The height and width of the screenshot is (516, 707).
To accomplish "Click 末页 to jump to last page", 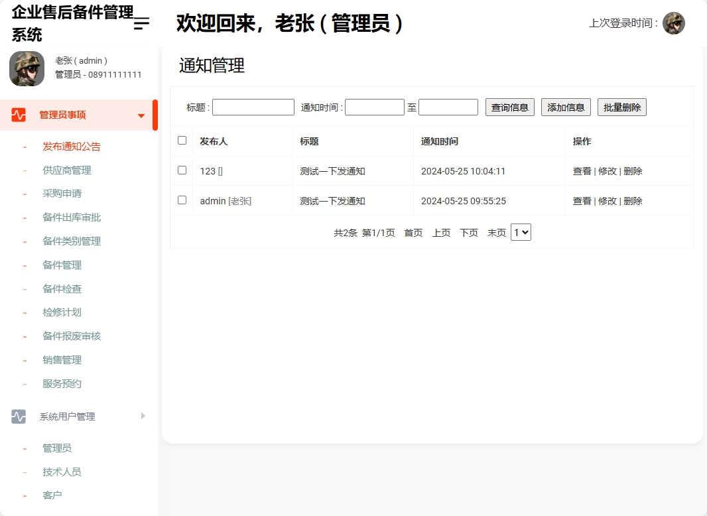I will 496,232.
